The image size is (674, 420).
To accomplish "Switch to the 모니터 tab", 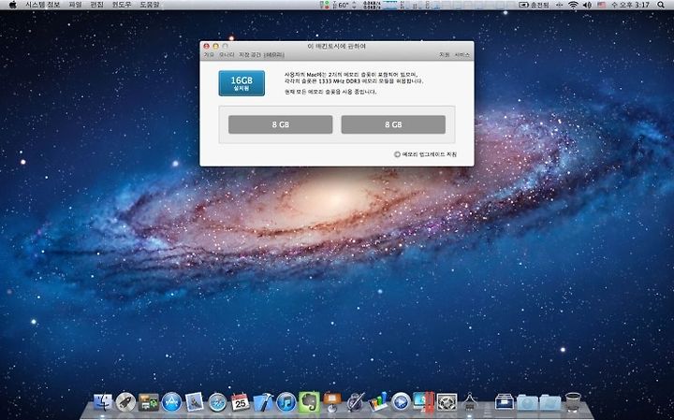I will (x=227, y=55).
